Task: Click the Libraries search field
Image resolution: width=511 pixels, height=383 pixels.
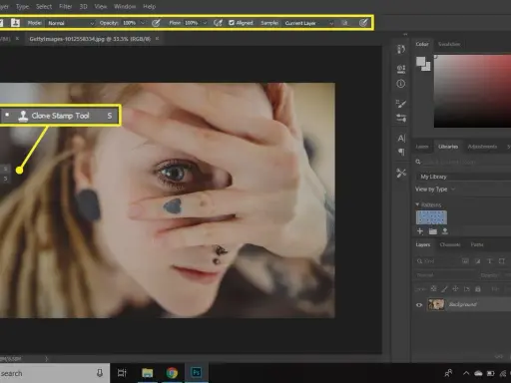Action: tap(464, 162)
